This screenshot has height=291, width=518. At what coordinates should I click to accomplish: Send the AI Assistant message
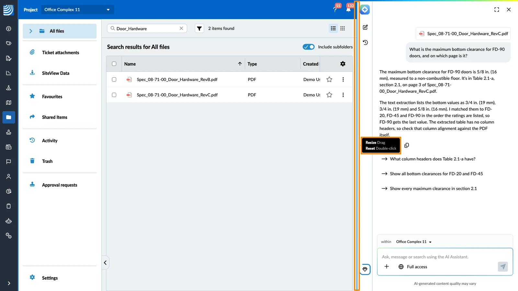[503, 267]
